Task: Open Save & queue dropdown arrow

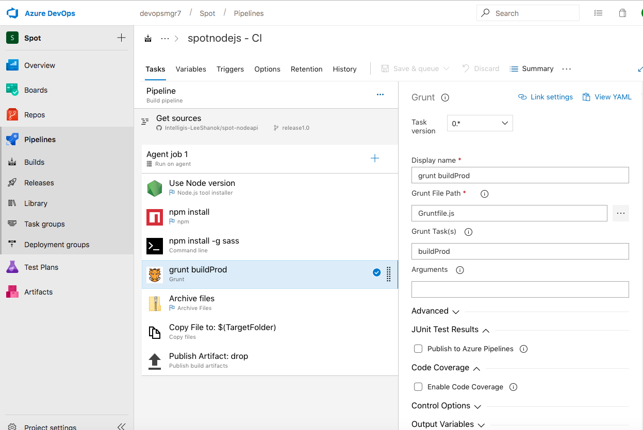Action: 446,68
